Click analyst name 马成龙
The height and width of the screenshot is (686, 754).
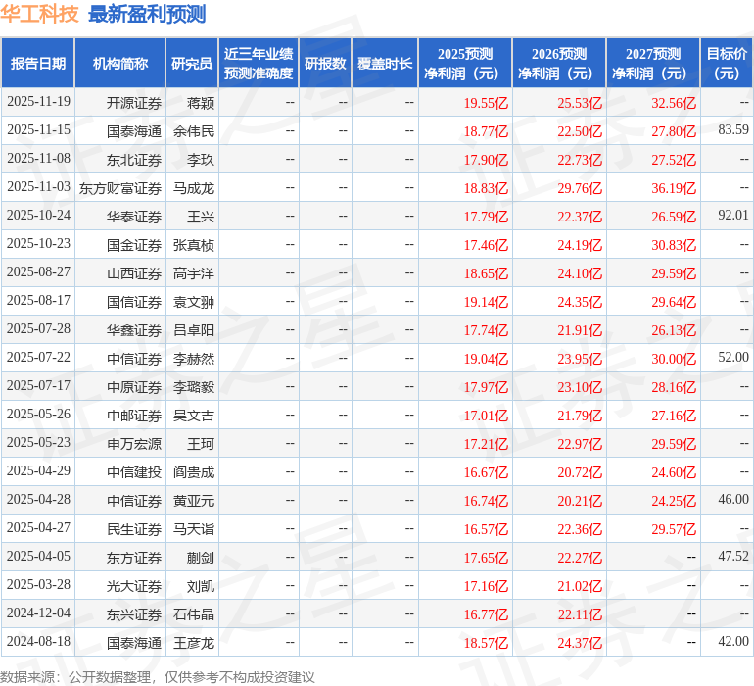tap(194, 187)
